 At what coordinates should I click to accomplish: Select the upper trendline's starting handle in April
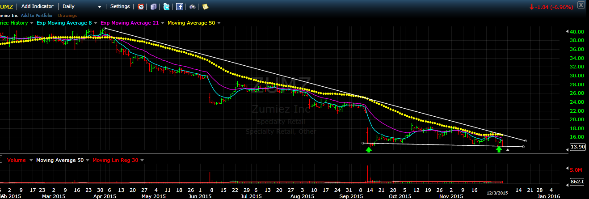[x=105, y=28]
